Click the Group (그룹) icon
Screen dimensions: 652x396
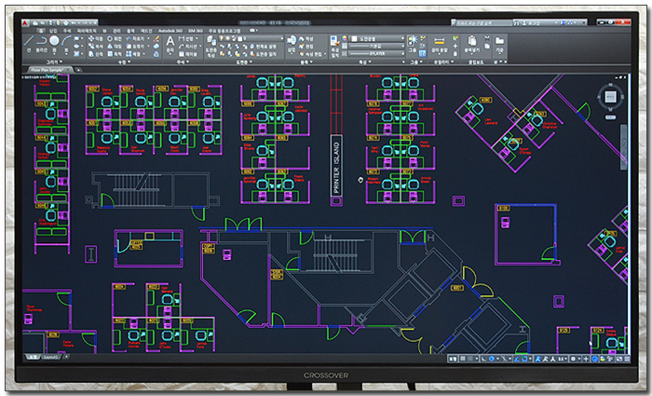tap(412, 43)
